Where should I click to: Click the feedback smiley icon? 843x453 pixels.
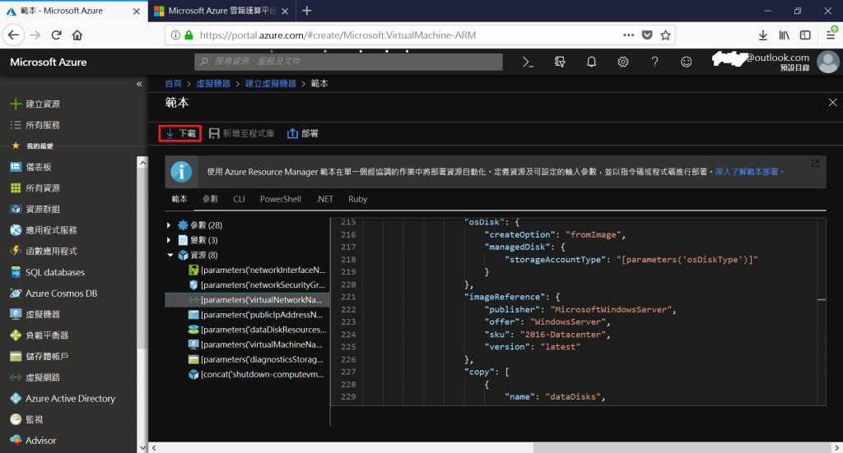[686, 62]
